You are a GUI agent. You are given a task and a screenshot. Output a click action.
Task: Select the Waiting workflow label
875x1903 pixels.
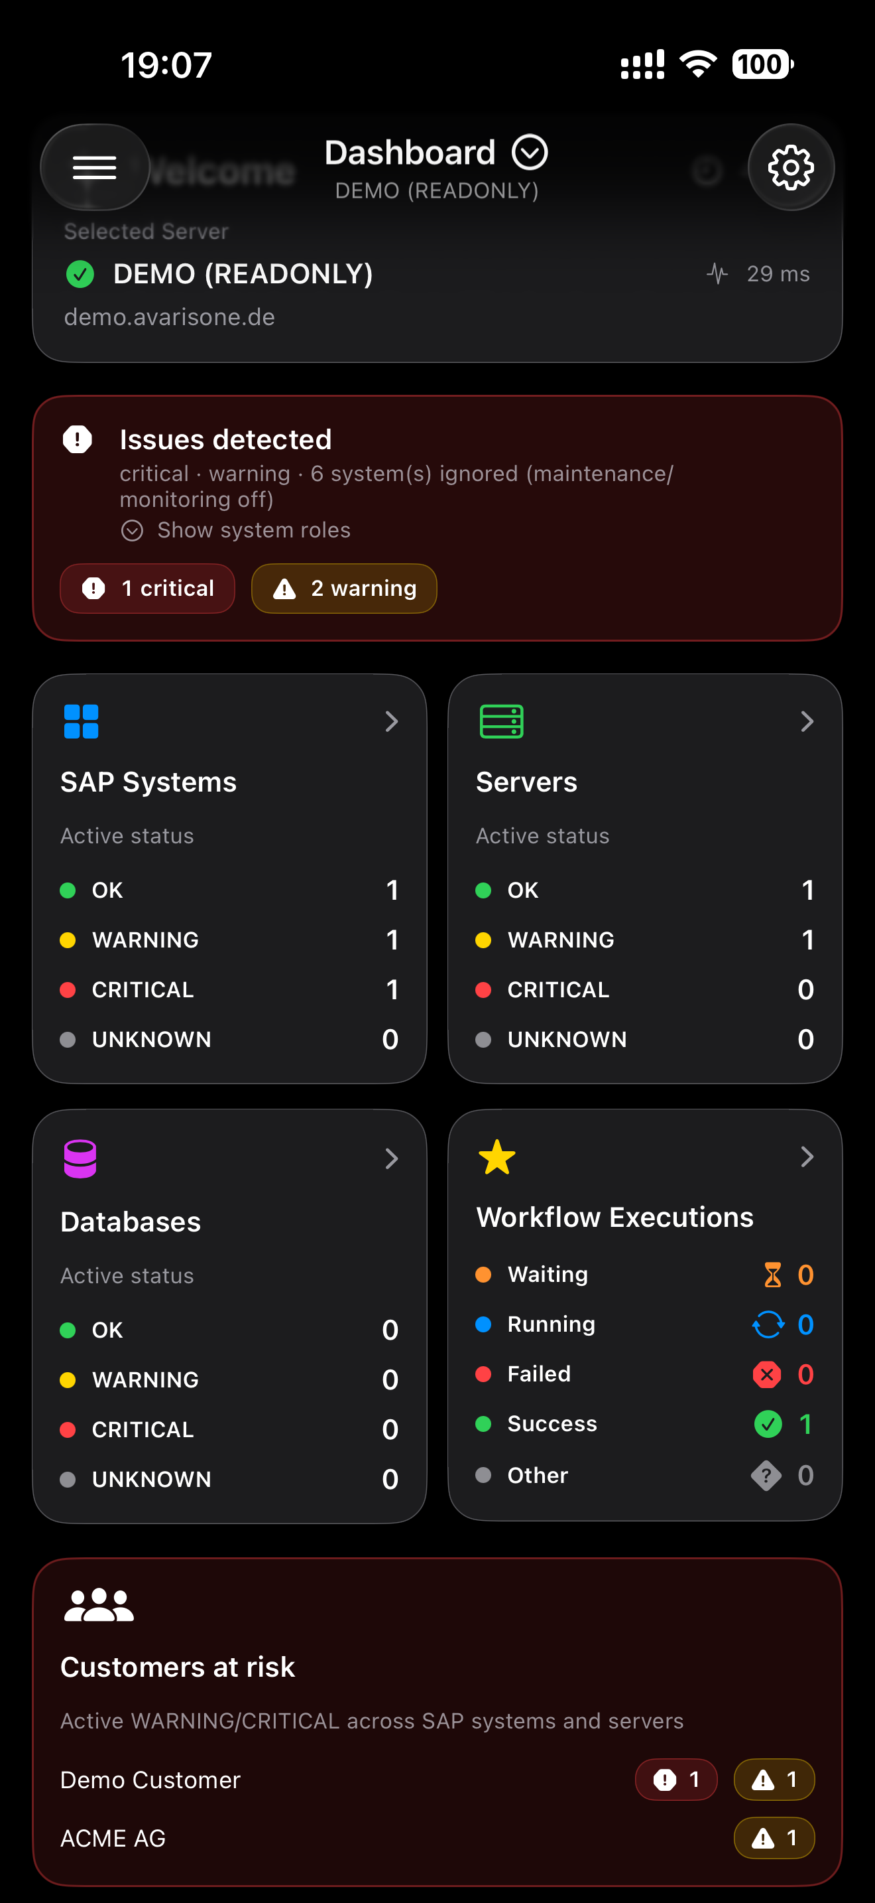tap(548, 1275)
